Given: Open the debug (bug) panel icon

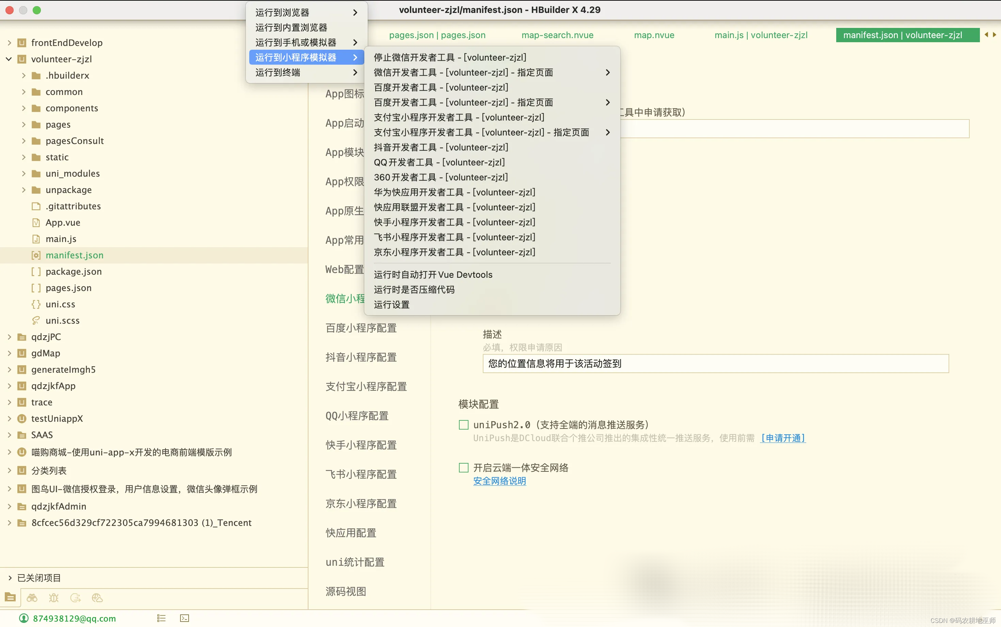Looking at the screenshot, I should tap(54, 598).
